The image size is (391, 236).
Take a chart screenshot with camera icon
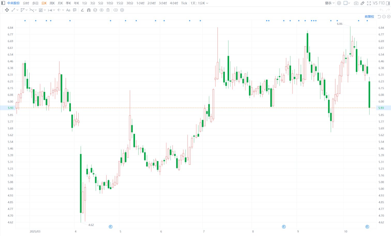356,3
